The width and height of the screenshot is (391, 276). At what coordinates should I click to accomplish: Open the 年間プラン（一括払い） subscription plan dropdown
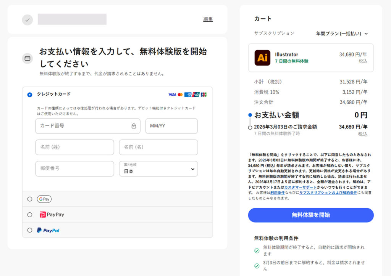(341, 34)
